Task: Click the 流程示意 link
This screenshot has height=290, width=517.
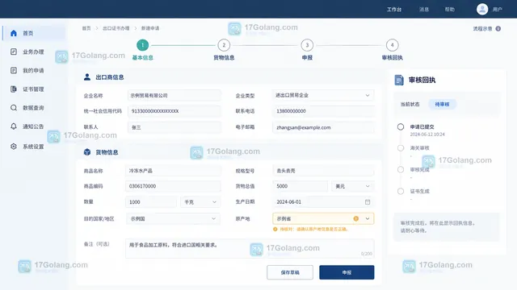Action: [x=482, y=29]
